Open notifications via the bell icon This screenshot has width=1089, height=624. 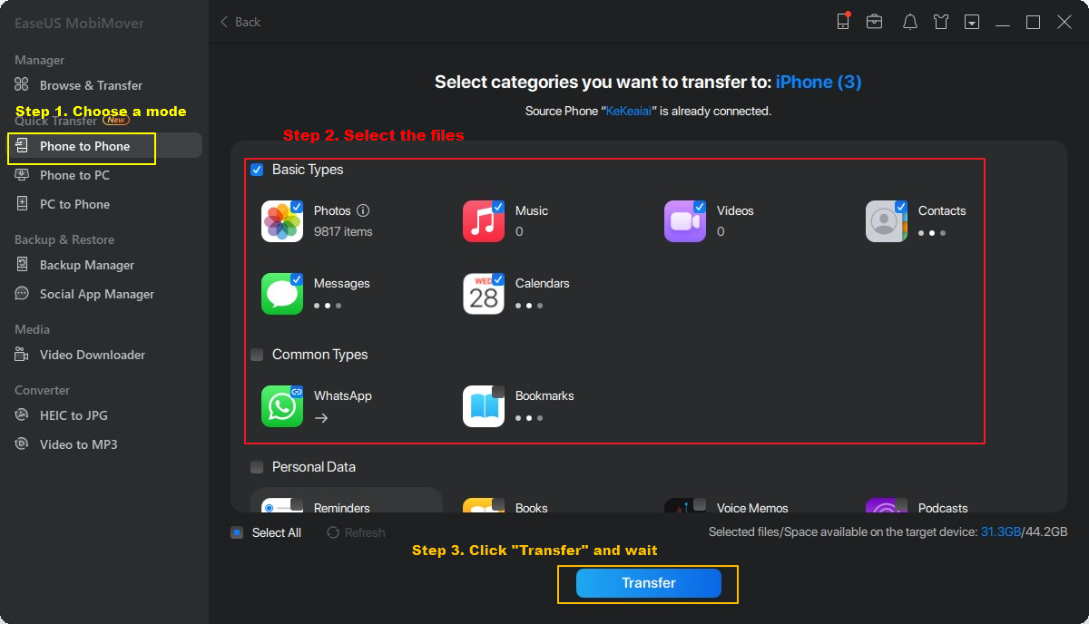(x=909, y=21)
